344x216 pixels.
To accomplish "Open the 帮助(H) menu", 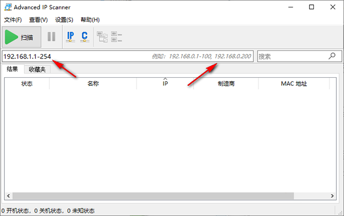I will point(90,20).
